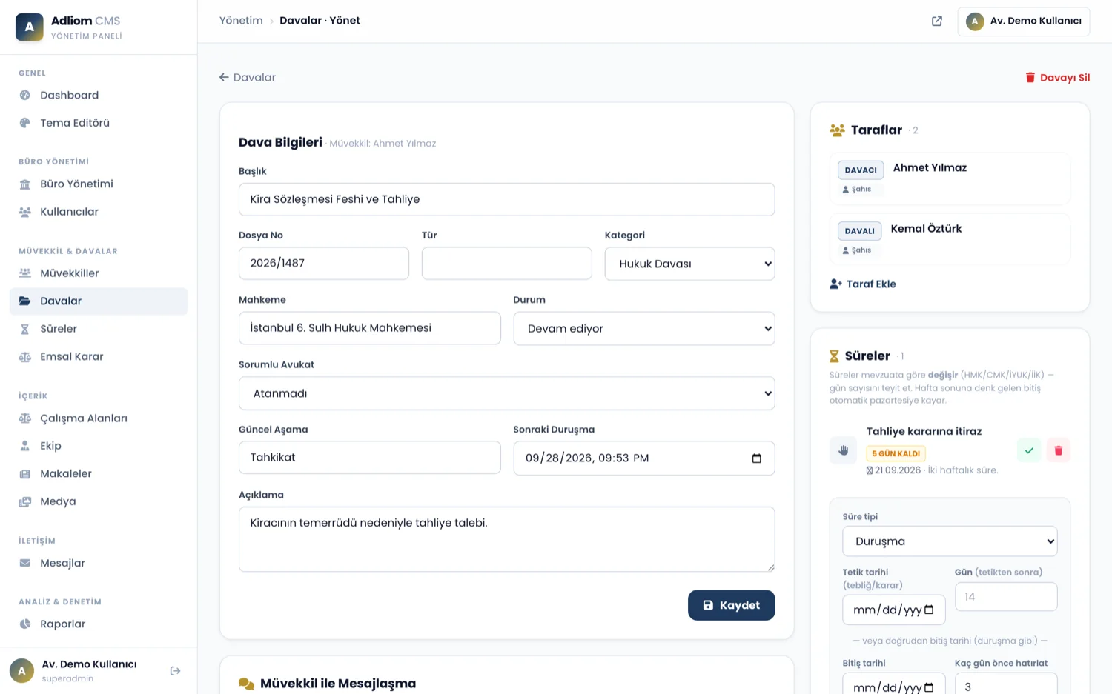Click the Tema Editörü palette icon
Image resolution: width=1112 pixels, height=694 pixels.
[25, 123]
